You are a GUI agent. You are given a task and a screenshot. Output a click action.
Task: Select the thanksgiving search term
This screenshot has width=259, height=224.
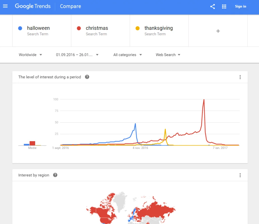coord(159,28)
